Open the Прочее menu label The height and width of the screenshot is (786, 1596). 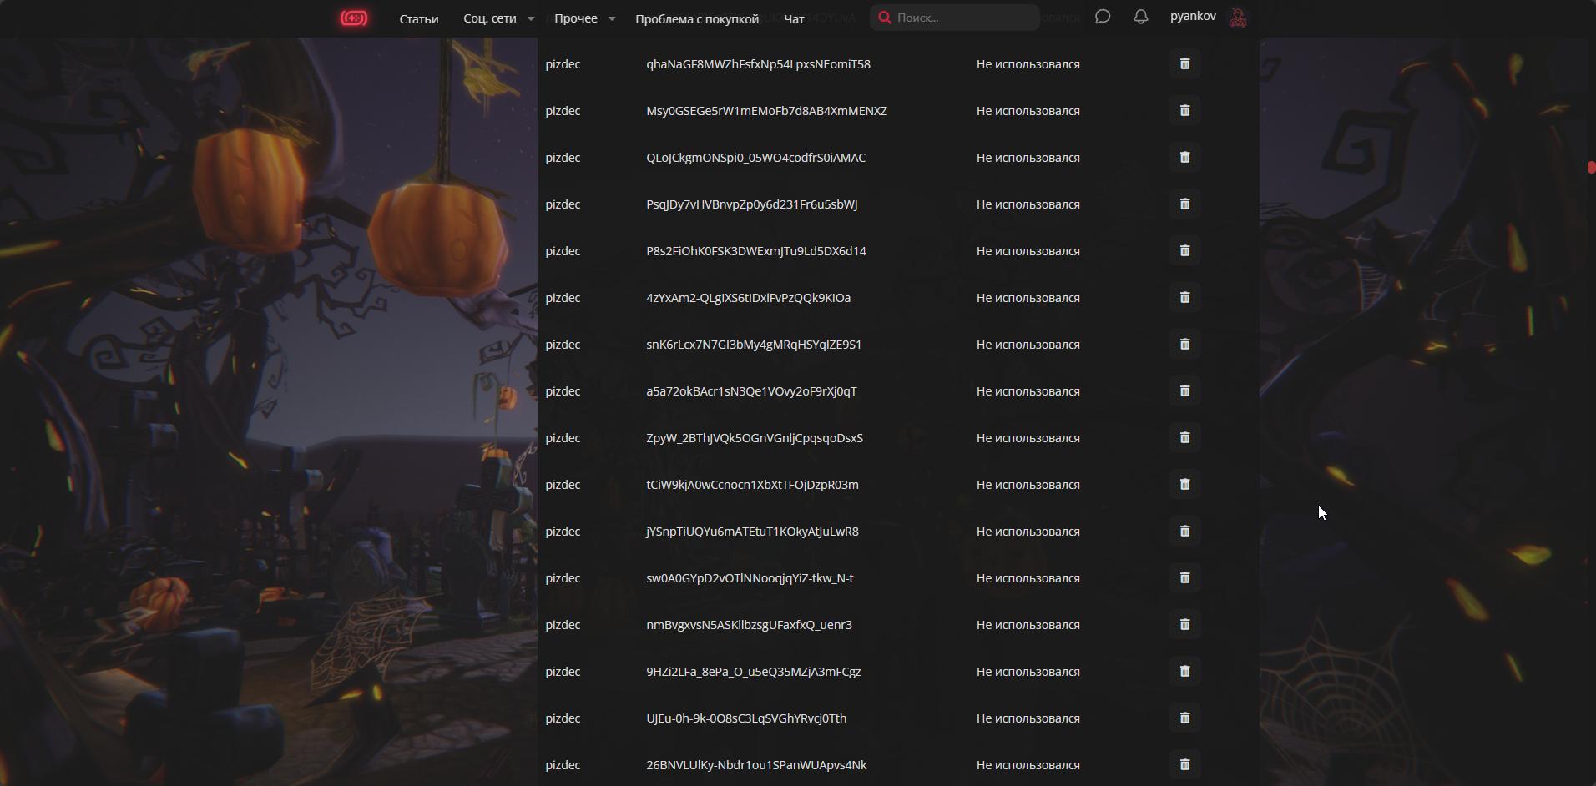pyautogui.click(x=576, y=18)
